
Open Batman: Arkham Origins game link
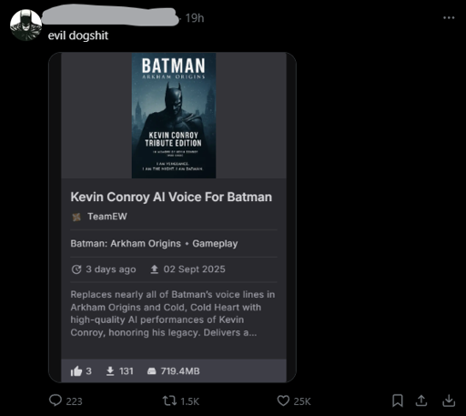126,243
